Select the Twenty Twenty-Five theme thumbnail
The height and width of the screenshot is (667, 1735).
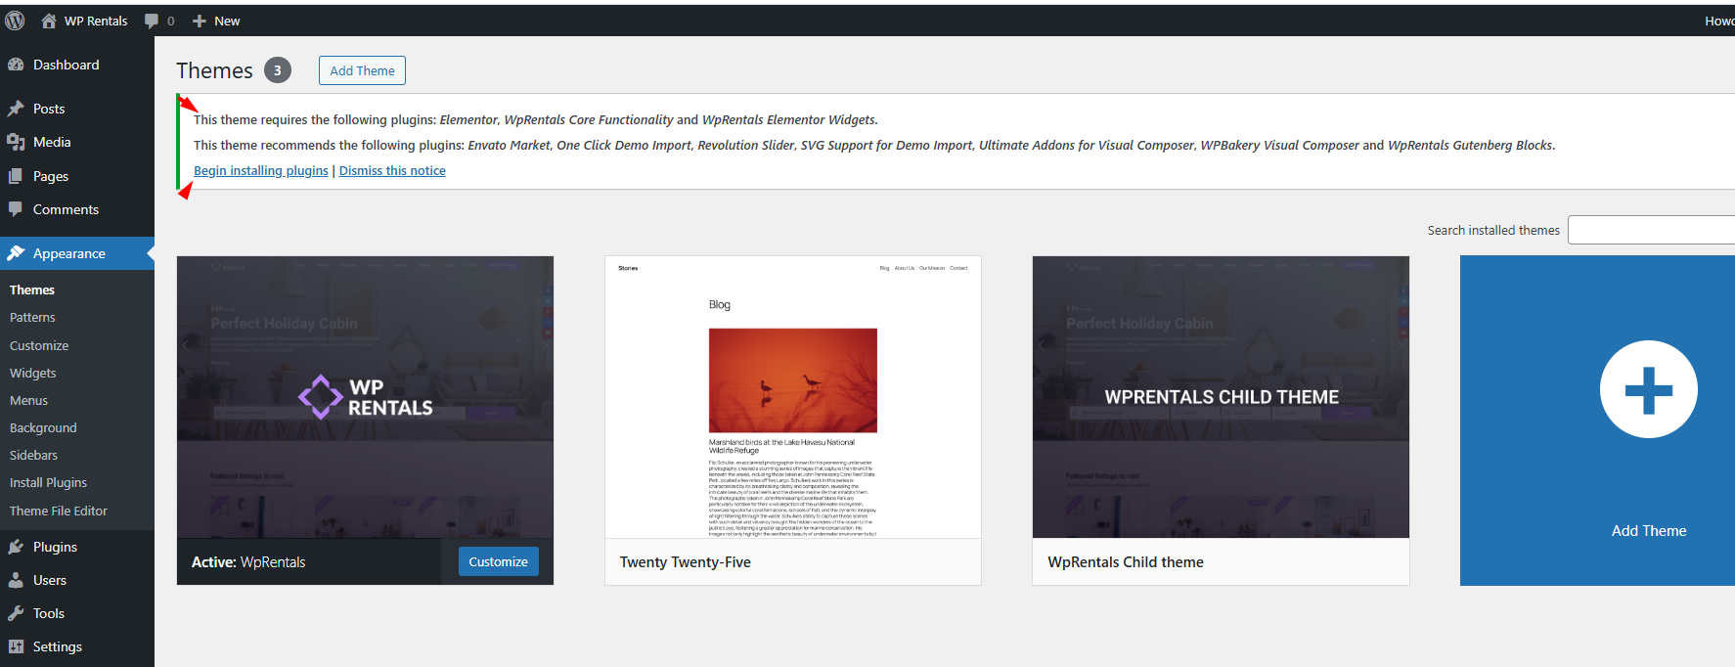(x=792, y=397)
